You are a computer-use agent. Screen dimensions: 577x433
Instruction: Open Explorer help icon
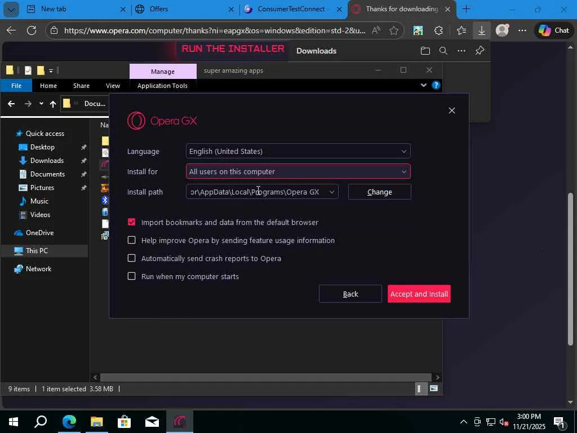pyautogui.click(x=436, y=86)
